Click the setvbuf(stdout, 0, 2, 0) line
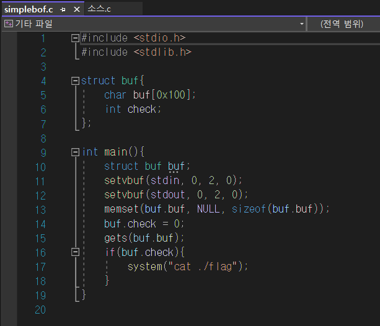The height and width of the screenshot is (326, 380). pos(176,195)
